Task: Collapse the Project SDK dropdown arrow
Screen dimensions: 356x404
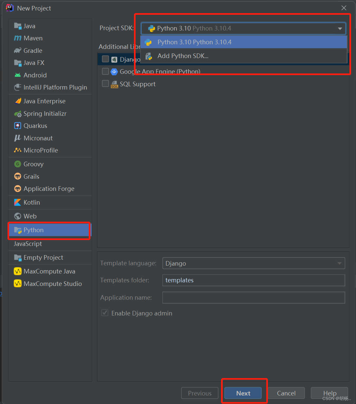Action: tap(340, 29)
